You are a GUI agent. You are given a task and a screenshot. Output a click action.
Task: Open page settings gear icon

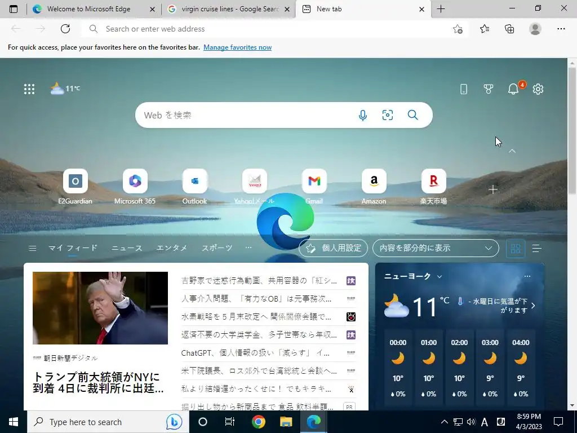[x=538, y=89]
